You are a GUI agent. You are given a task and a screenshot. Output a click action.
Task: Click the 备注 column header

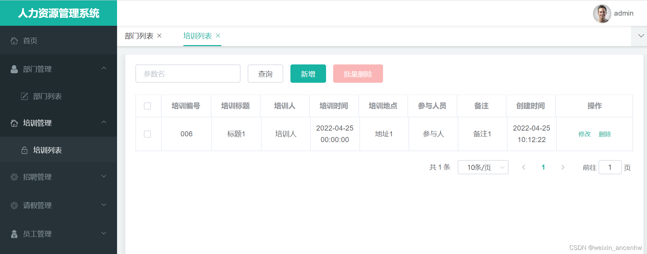point(481,106)
